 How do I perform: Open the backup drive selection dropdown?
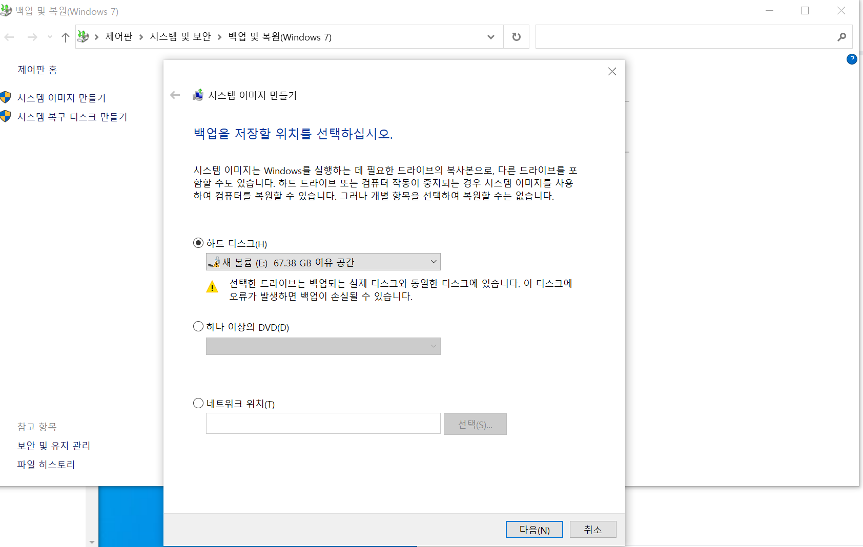pos(433,262)
